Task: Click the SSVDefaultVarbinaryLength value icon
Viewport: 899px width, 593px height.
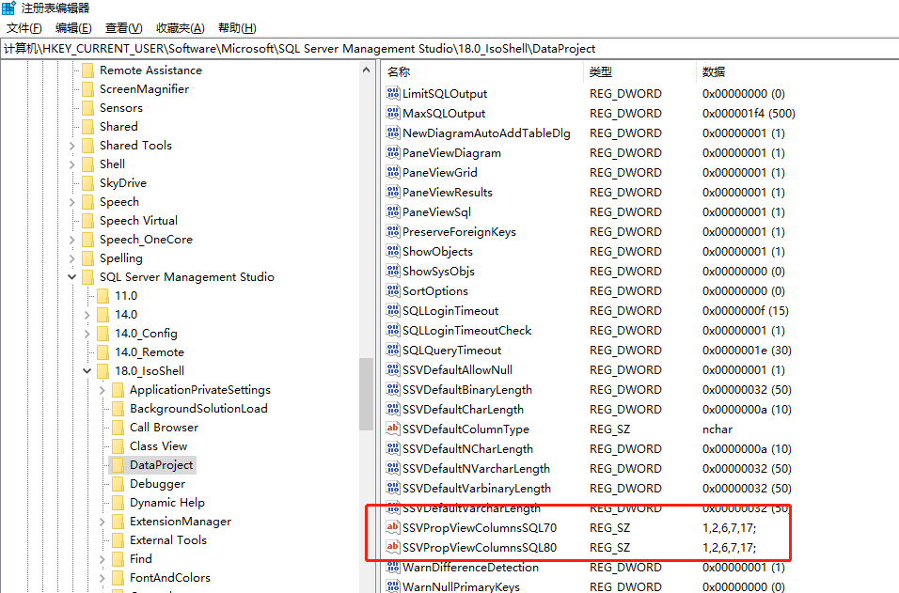Action: click(393, 488)
